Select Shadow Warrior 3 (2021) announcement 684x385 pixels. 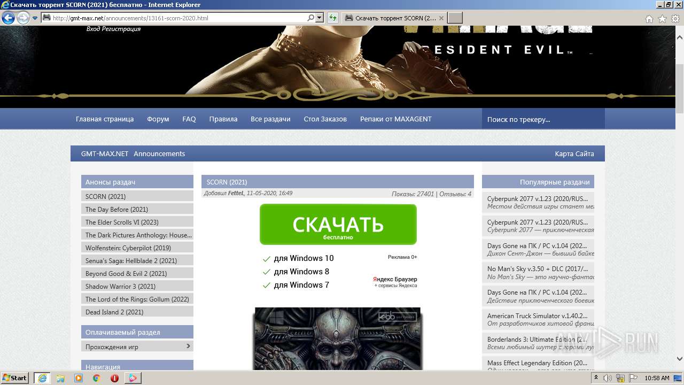coord(137,286)
